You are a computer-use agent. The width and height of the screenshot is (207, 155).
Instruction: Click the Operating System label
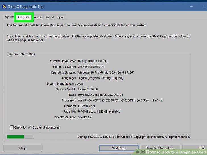click(x=63, y=72)
